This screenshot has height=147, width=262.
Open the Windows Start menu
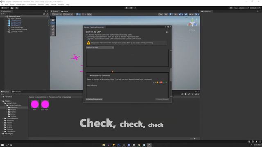coord(2,145)
